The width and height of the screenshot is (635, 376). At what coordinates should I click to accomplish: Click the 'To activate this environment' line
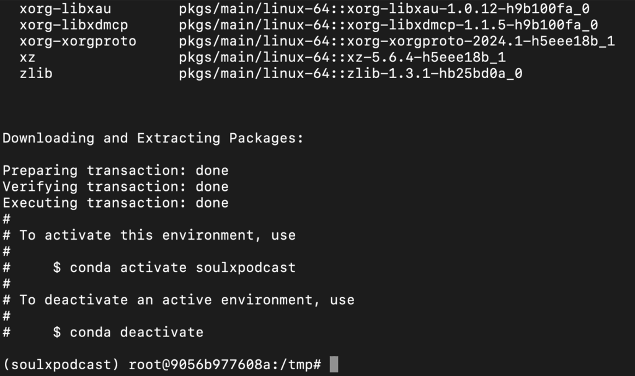158,235
